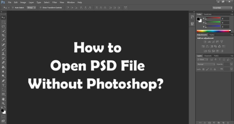
Task: Open the File menu
Action: [x=9, y=2]
